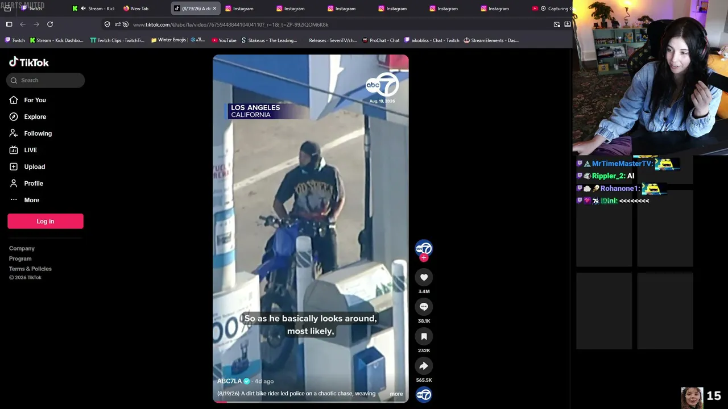The width and height of the screenshot is (728, 409).
Task: Open the ABC7 profile avatar beside the video
Action: (x=424, y=248)
